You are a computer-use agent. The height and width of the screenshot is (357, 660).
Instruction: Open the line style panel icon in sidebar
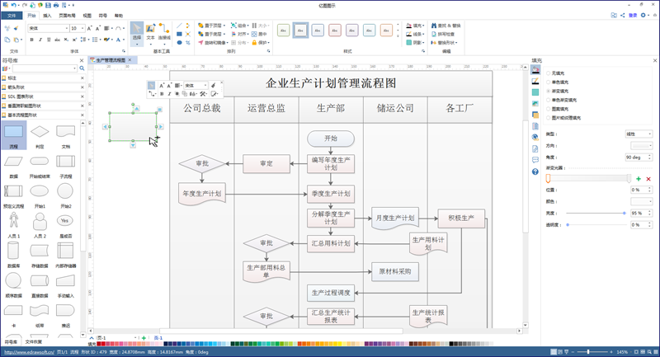535,81
